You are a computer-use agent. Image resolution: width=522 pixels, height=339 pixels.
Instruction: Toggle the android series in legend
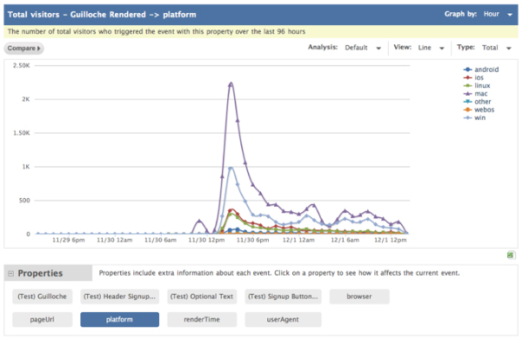pyautogui.click(x=481, y=70)
